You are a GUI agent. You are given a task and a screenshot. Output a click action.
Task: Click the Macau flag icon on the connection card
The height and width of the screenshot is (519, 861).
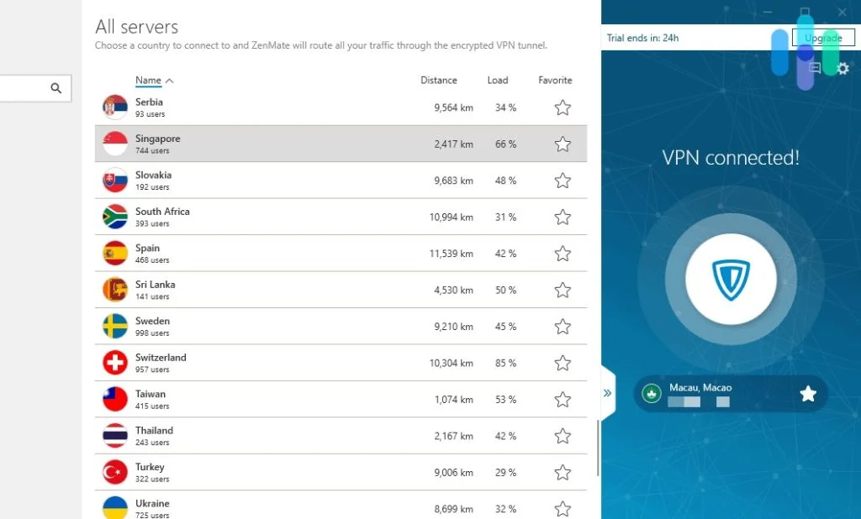[651, 393]
